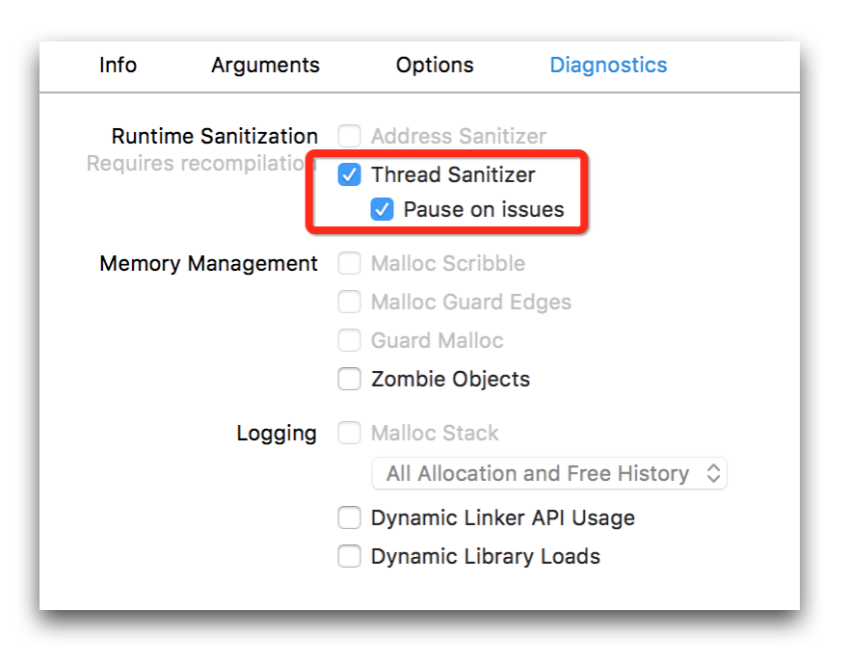Click the Runtime Sanitization label
This screenshot has height=663, width=850.
pyautogui.click(x=214, y=137)
